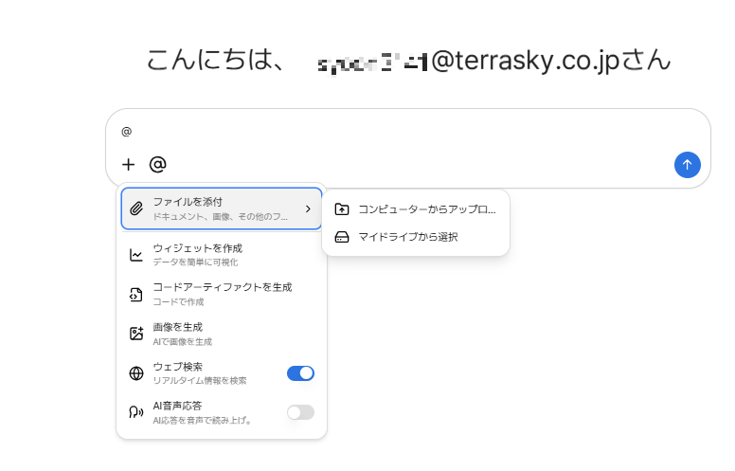Click the plus attachment icon
Image resolution: width=735 pixels, height=471 pixels.
(x=128, y=165)
